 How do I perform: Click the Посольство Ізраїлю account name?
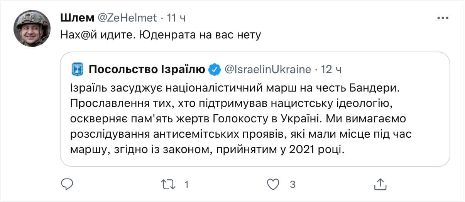[147, 70]
